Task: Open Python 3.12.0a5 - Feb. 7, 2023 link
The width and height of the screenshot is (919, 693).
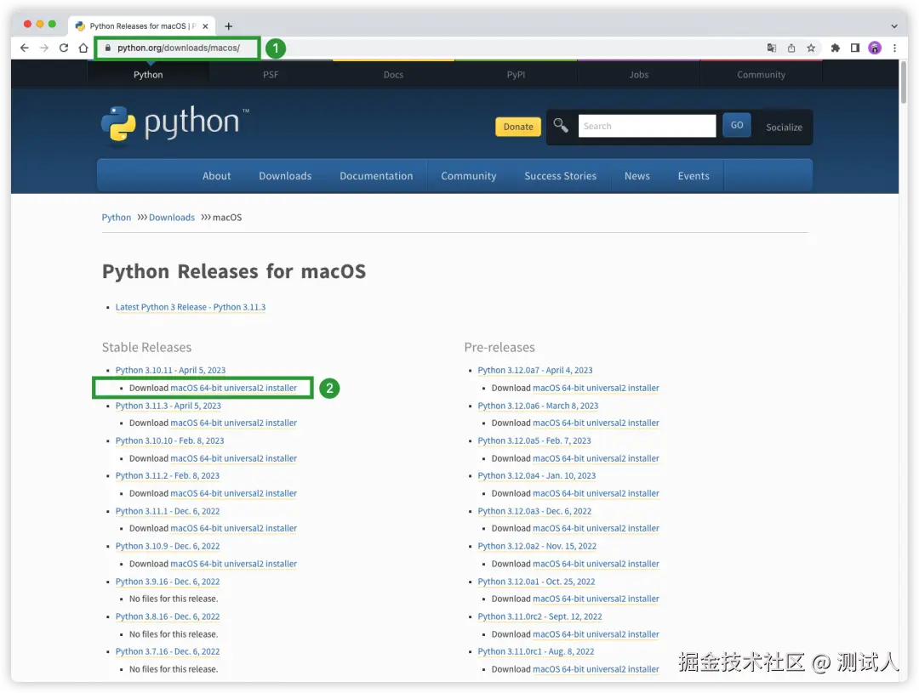Action: tap(534, 440)
